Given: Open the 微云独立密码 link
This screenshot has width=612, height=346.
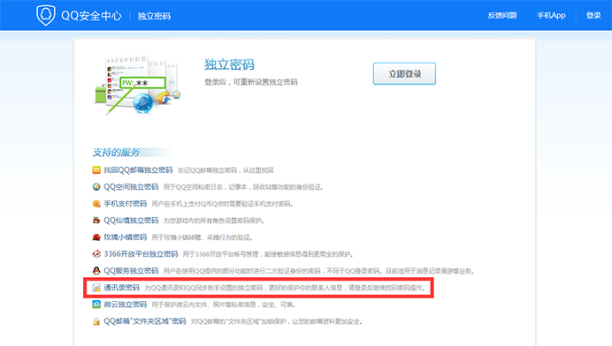Looking at the screenshot, I should click(126, 305).
